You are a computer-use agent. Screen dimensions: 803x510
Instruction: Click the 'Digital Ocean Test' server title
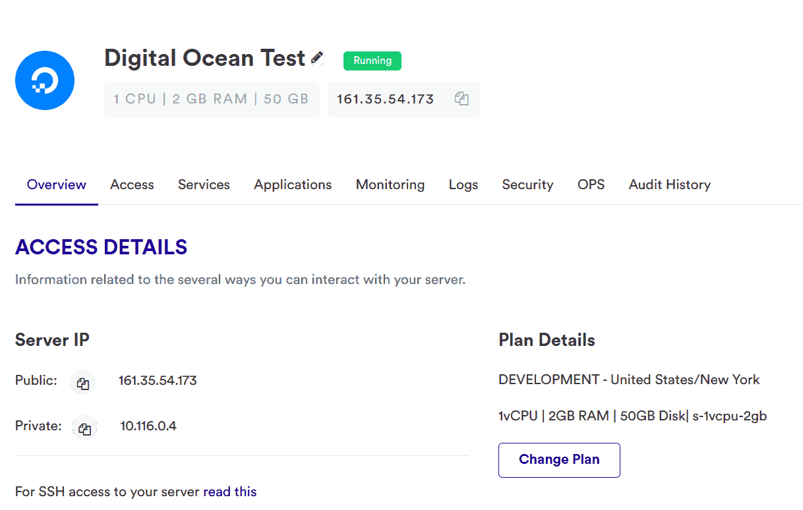204,58
